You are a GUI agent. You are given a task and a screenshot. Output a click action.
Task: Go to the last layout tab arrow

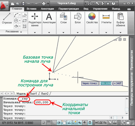tap(12, 93)
